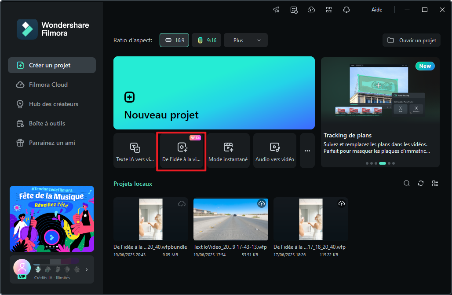
Task: Choose 9:16 aspect ratio
Action: tap(206, 40)
